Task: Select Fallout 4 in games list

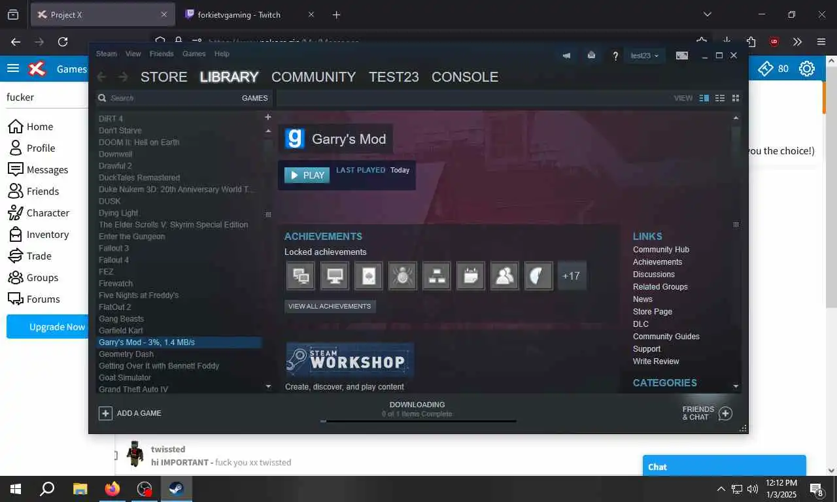Action: [x=114, y=260]
